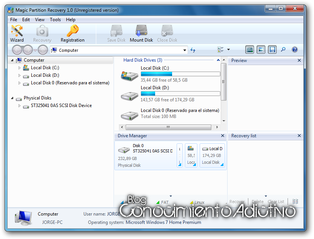Click the Recovery toolbar icon
The height and width of the screenshot is (239, 314).
tap(42, 34)
